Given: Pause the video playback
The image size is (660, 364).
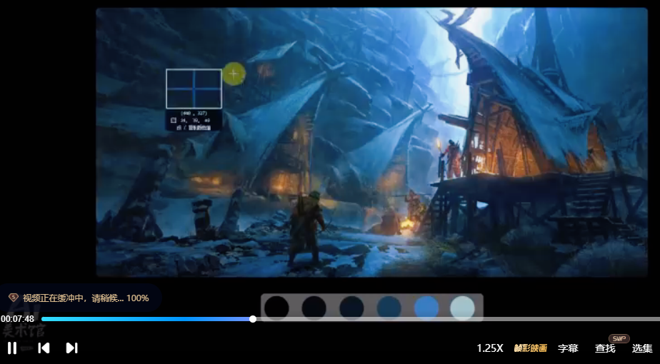Looking at the screenshot, I should (12, 348).
